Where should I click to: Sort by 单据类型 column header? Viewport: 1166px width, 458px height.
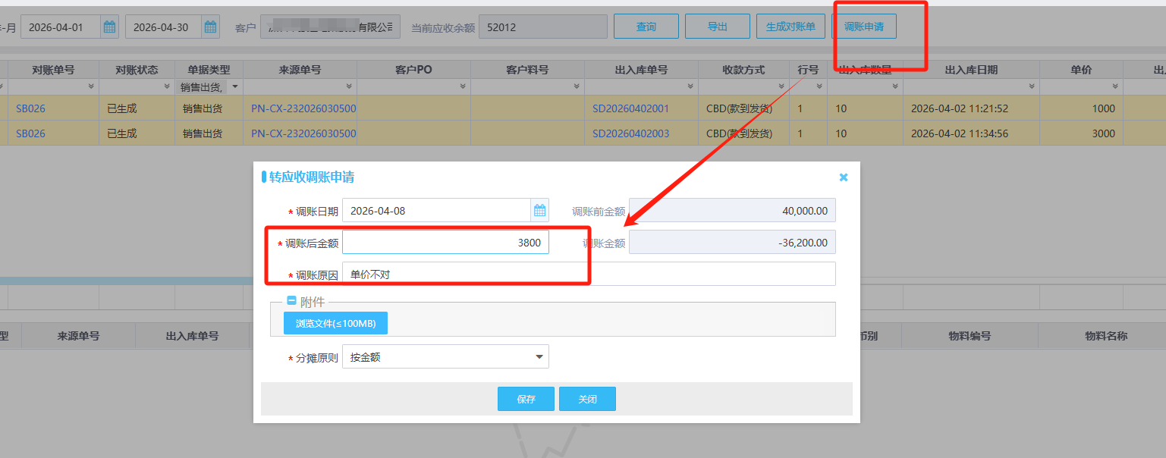209,70
